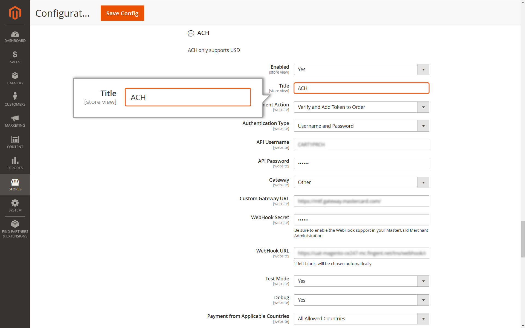Open the Authentication Type dropdown
This screenshot has height=328, width=525.
coord(361,126)
